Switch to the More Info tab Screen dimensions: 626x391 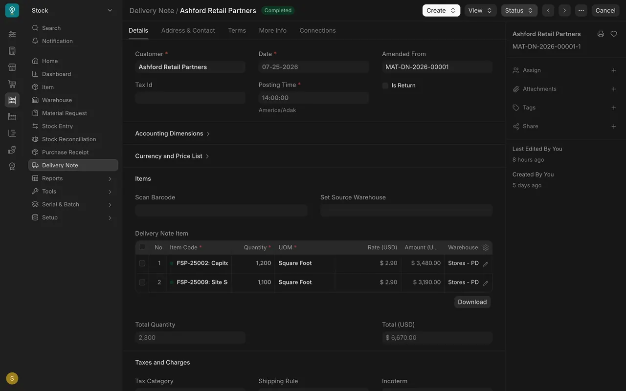click(x=273, y=30)
